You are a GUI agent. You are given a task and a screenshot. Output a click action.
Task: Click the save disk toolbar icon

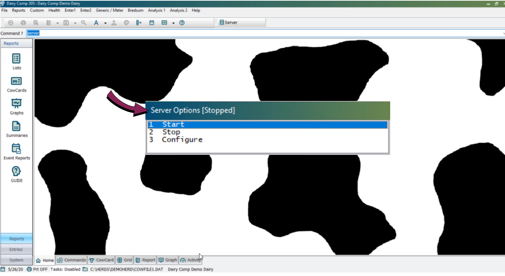point(66,23)
